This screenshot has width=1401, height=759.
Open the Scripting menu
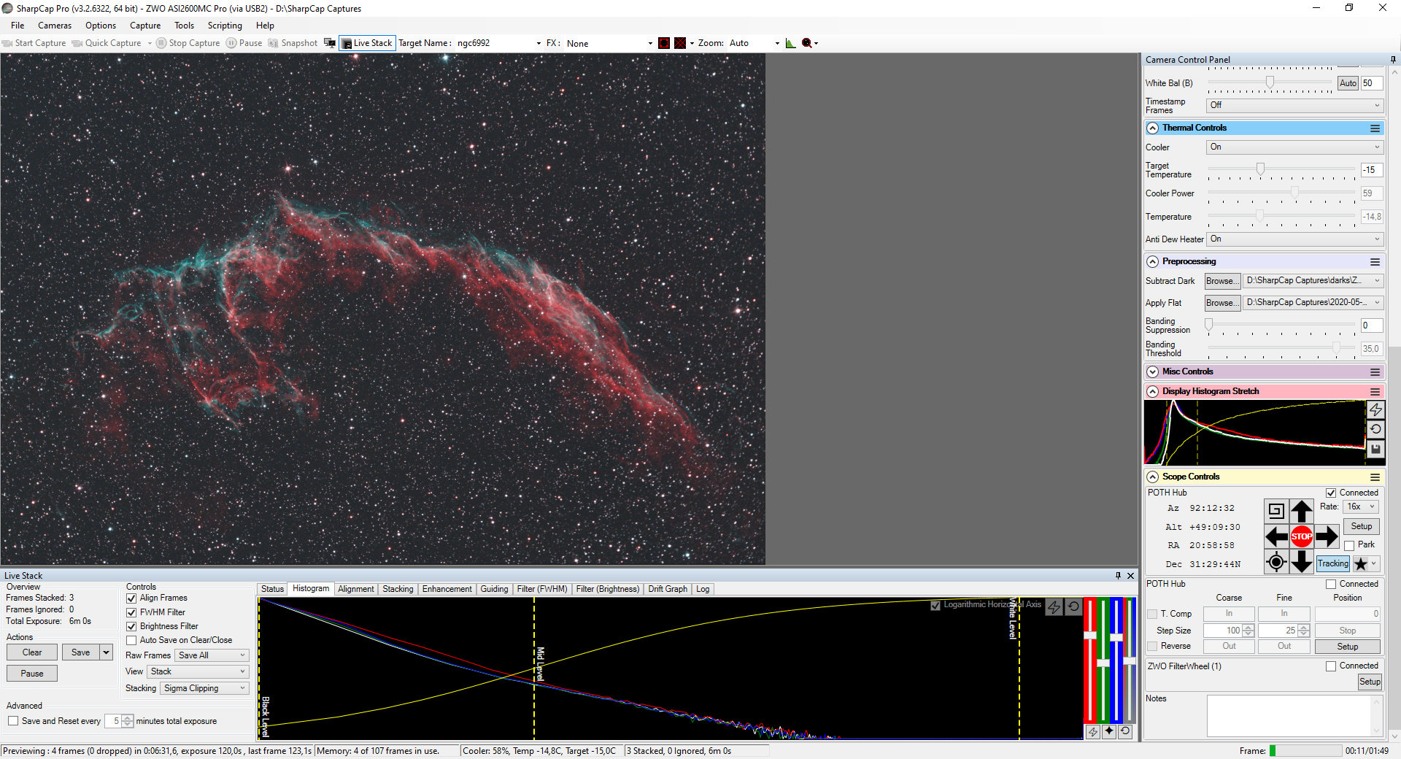(x=224, y=26)
